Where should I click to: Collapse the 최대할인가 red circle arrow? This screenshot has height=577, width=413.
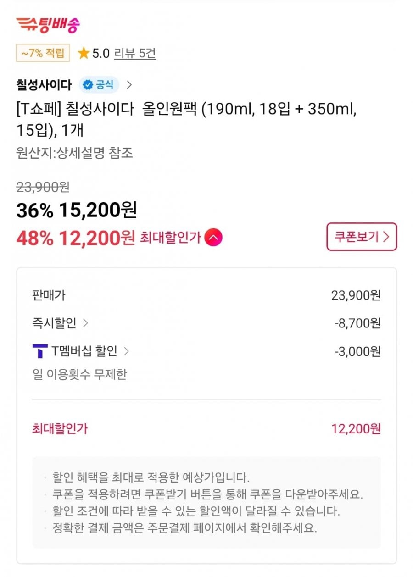point(213,238)
